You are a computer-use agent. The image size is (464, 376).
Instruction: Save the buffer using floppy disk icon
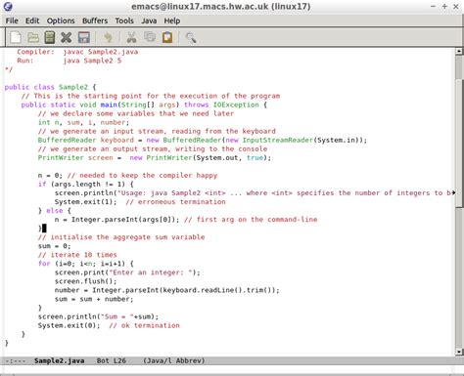[84, 37]
